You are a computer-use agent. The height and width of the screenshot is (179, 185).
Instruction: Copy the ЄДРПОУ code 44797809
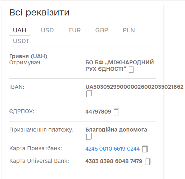116,112
